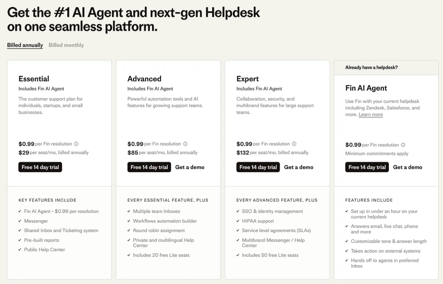Click checkmark next to Takes action on external systems
Image resolution: width=443 pixels, height=284 pixels.
tap(346, 252)
